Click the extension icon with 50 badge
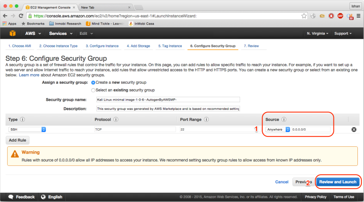Screen dimensions: 364x202 [350, 16]
